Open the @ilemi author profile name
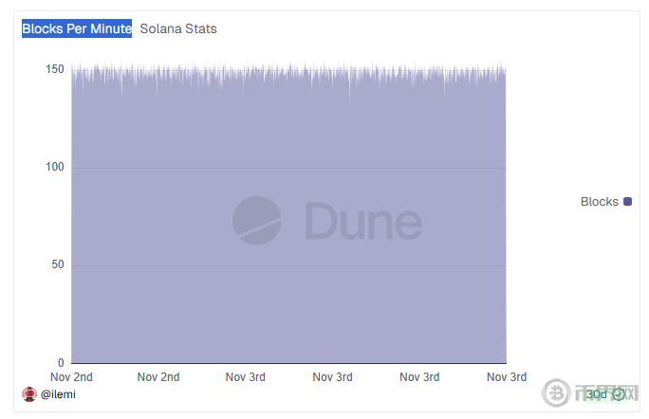The image size is (649, 419). (x=59, y=394)
